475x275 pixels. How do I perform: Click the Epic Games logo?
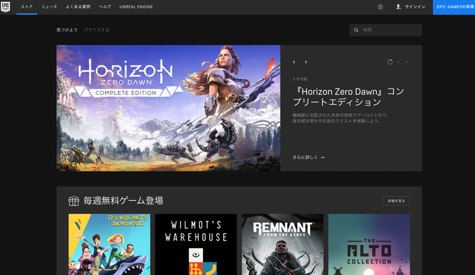coord(5,7)
